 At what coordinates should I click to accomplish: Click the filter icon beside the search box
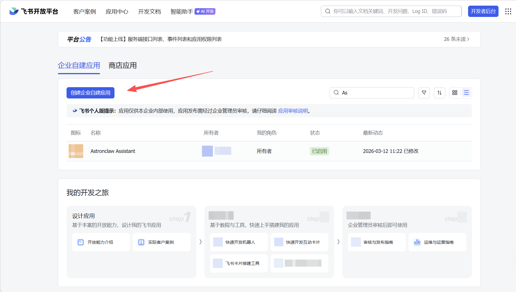click(424, 93)
